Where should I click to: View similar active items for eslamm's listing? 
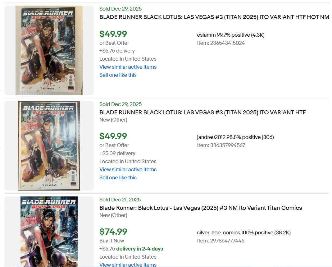128,67
